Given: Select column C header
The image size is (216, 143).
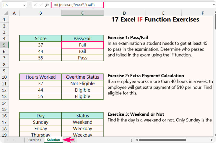Looking at the screenshot, I should 82,13.
